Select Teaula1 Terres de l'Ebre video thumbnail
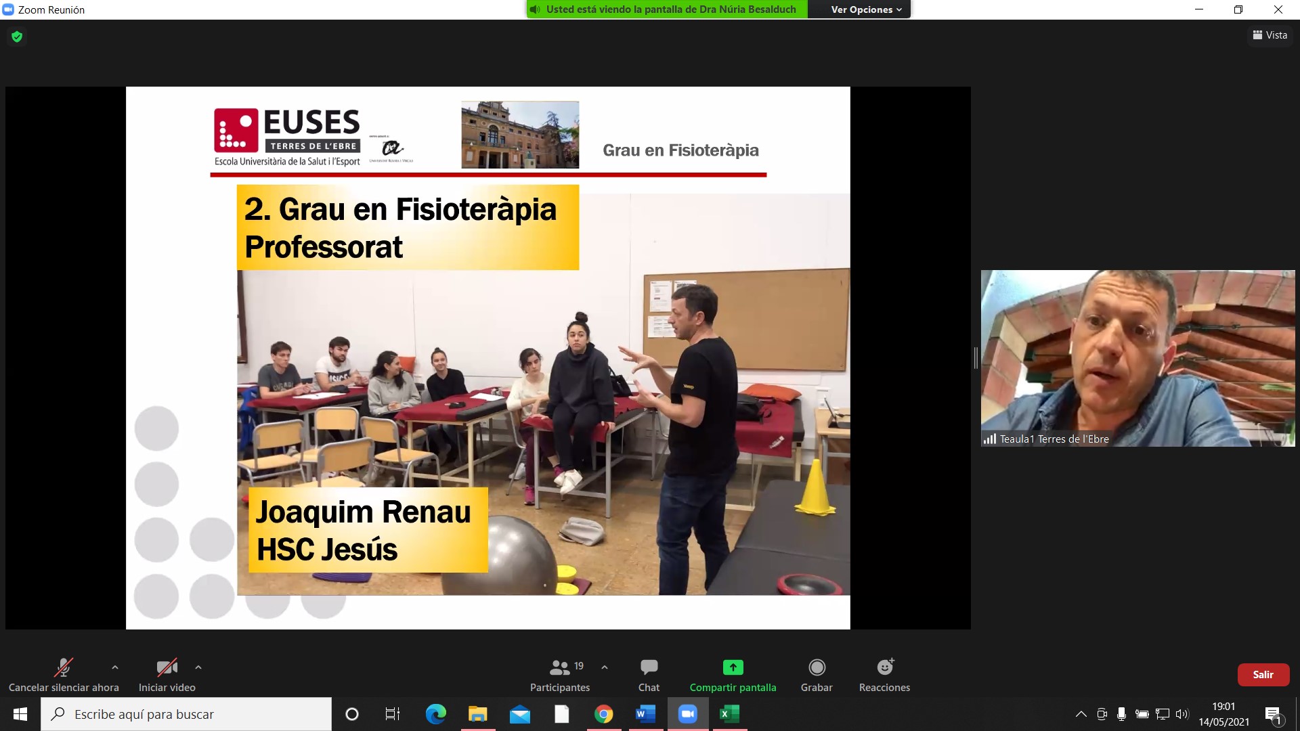 (1137, 358)
